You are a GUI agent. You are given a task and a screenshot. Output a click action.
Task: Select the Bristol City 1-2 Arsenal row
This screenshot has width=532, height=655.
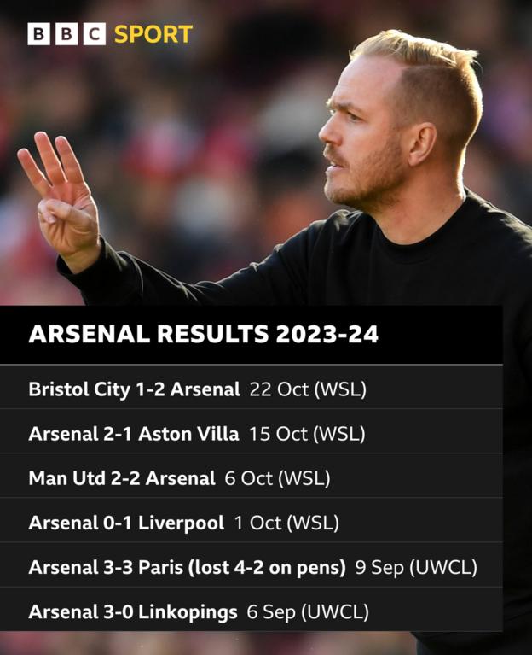(251, 389)
